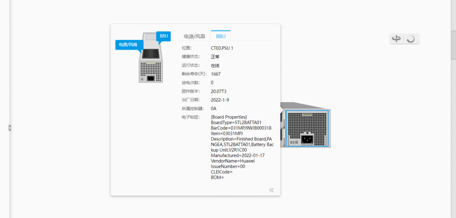Click the BOM= line

217,178
